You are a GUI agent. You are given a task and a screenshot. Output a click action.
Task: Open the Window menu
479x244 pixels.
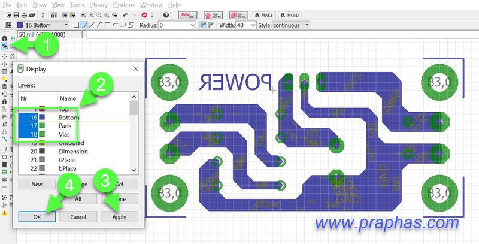(x=151, y=5)
